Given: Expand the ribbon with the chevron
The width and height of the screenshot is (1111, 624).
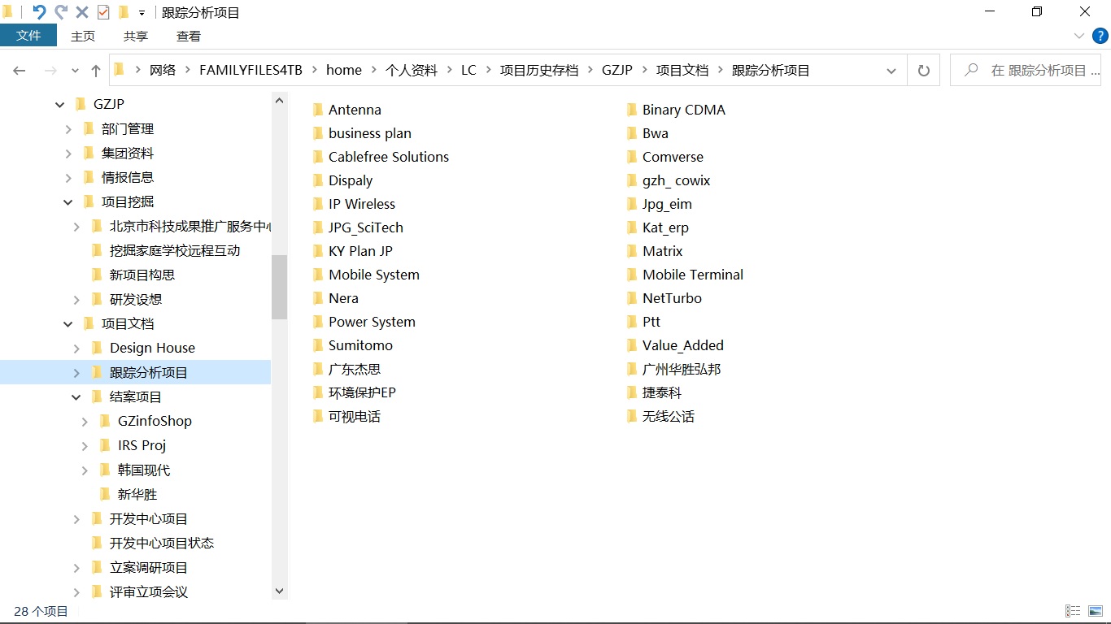Looking at the screenshot, I should pos(1079,36).
